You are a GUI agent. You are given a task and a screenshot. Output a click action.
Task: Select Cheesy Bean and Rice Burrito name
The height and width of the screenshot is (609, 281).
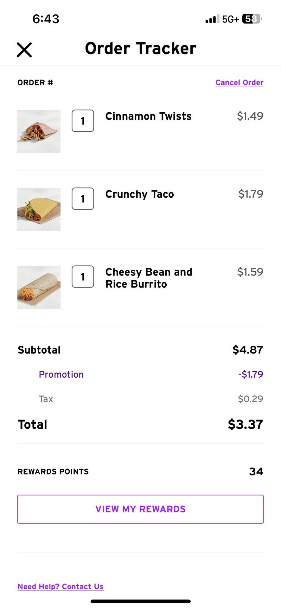[149, 278]
